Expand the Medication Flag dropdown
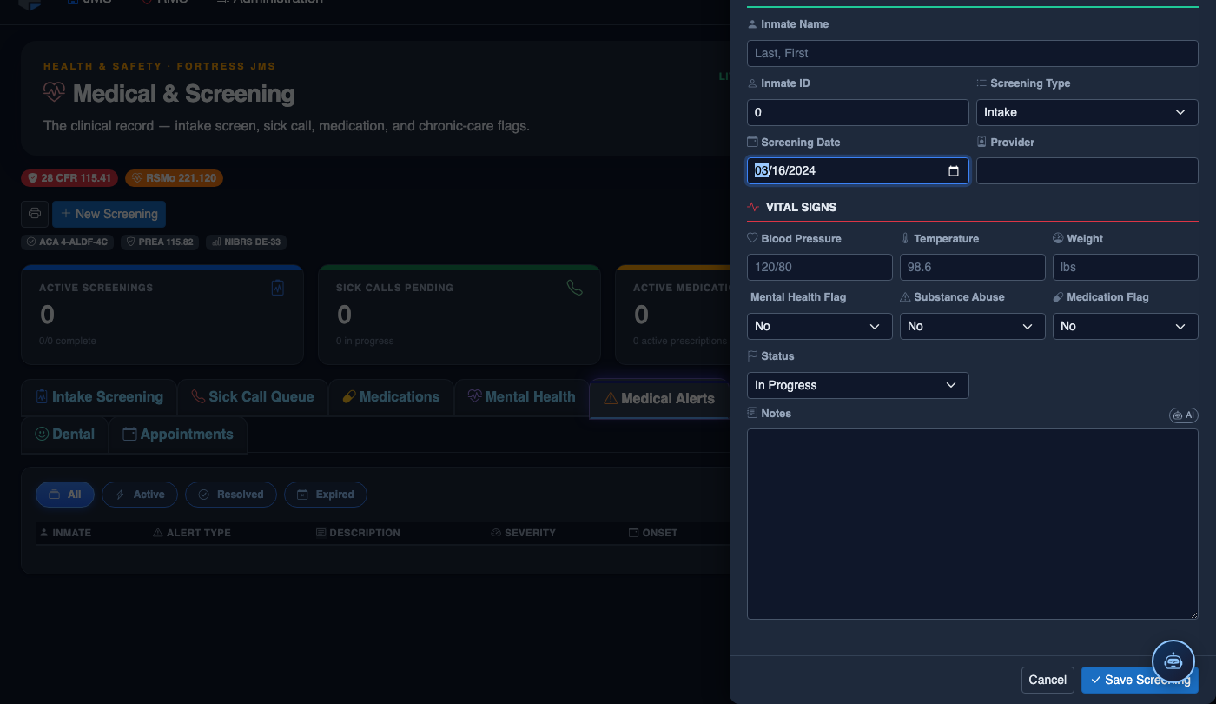 point(1126,326)
